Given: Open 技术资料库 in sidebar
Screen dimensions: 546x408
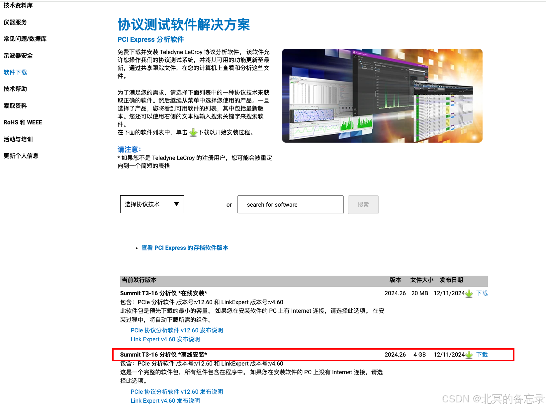Looking at the screenshot, I should [18, 5].
